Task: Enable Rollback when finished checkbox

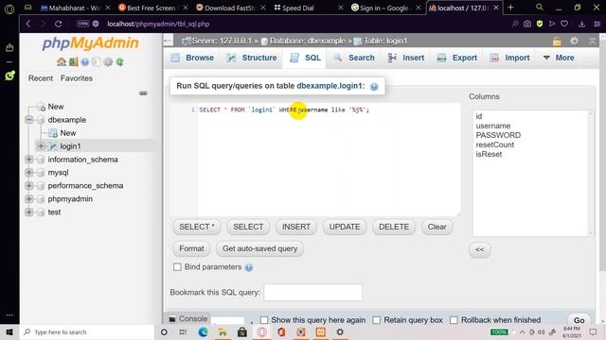Action: (454, 320)
